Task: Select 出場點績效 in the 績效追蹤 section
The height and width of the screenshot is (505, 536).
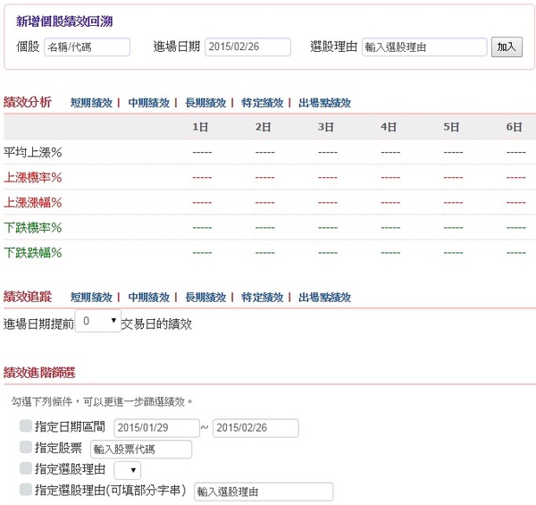Action: point(324,297)
